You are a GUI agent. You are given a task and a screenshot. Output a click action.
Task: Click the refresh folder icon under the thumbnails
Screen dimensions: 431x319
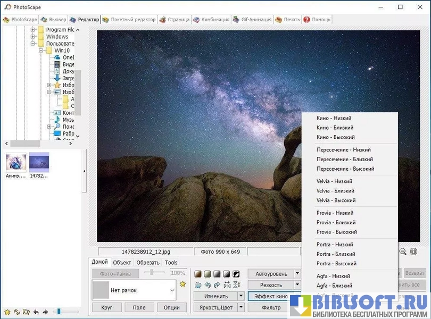[x=16, y=312]
